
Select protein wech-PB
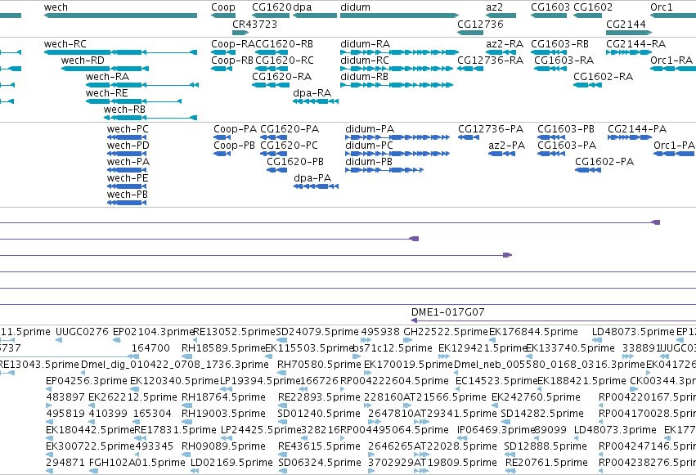127,203
